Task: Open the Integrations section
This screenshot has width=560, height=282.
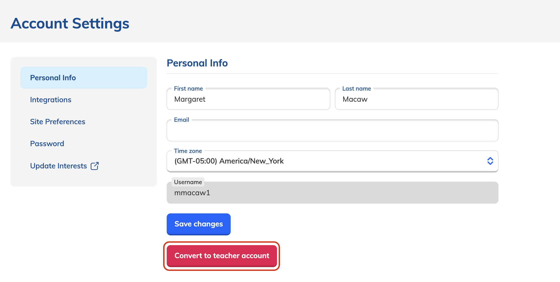Action: point(50,100)
